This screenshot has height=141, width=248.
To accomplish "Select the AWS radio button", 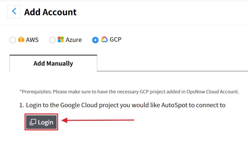I will click(x=13, y=40).
